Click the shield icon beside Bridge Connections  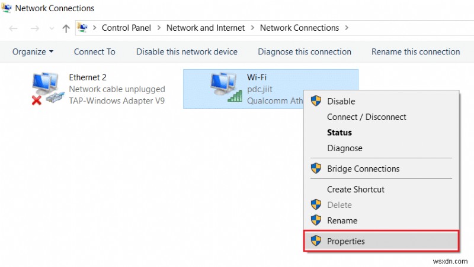pos(316,168)
